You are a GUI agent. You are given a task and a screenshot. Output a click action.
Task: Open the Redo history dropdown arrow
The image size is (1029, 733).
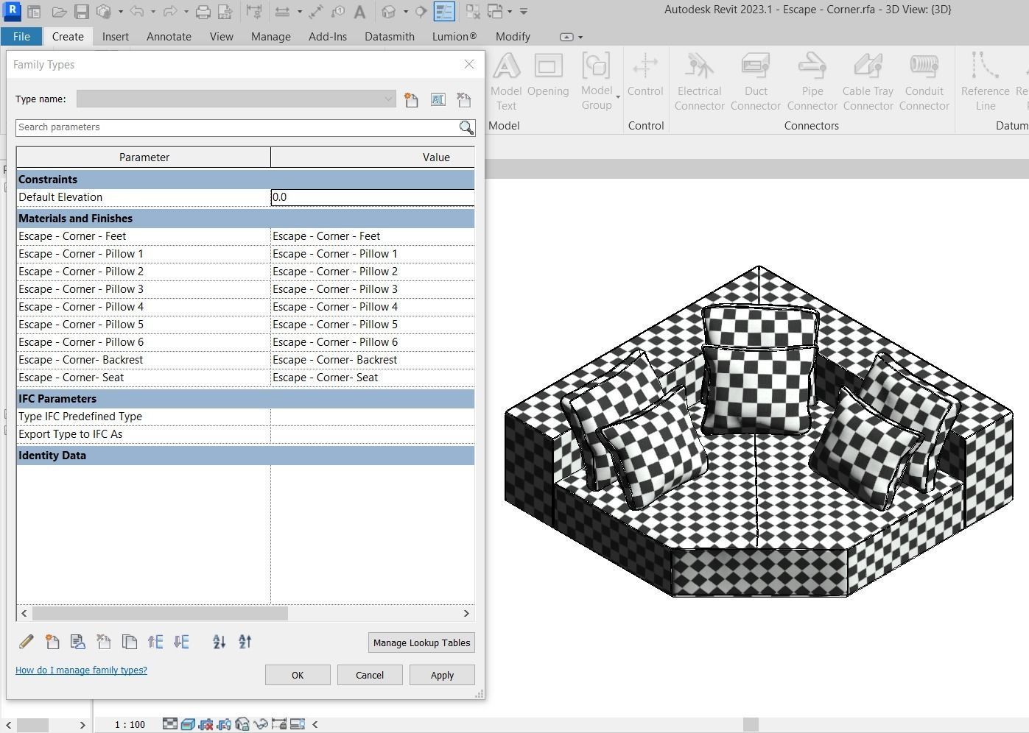186,12
